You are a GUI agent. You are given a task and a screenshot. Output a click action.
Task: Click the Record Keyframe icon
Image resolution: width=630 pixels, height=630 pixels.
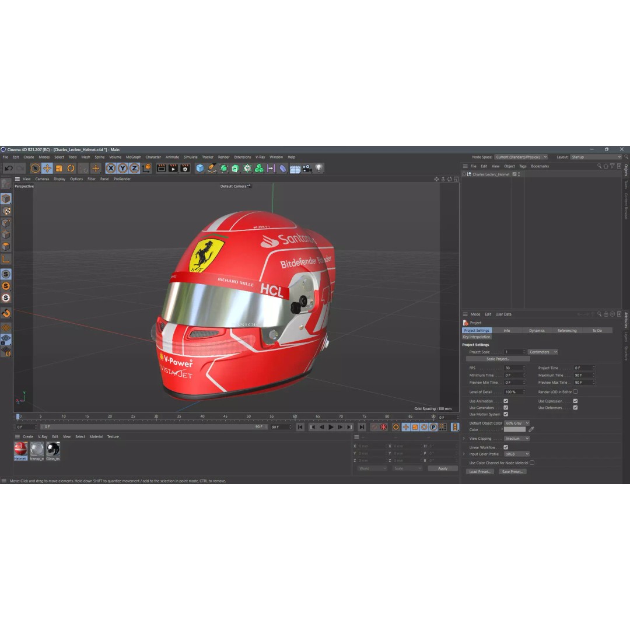tap(383, 426)
